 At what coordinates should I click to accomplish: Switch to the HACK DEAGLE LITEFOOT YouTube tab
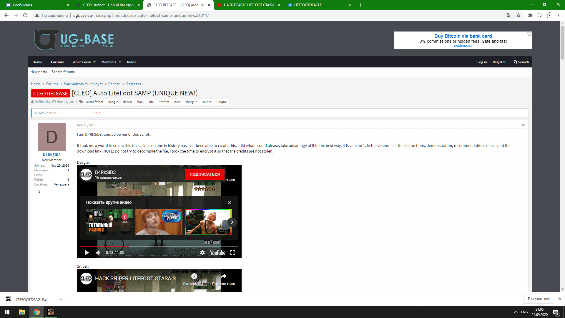(x=249, y=5)
